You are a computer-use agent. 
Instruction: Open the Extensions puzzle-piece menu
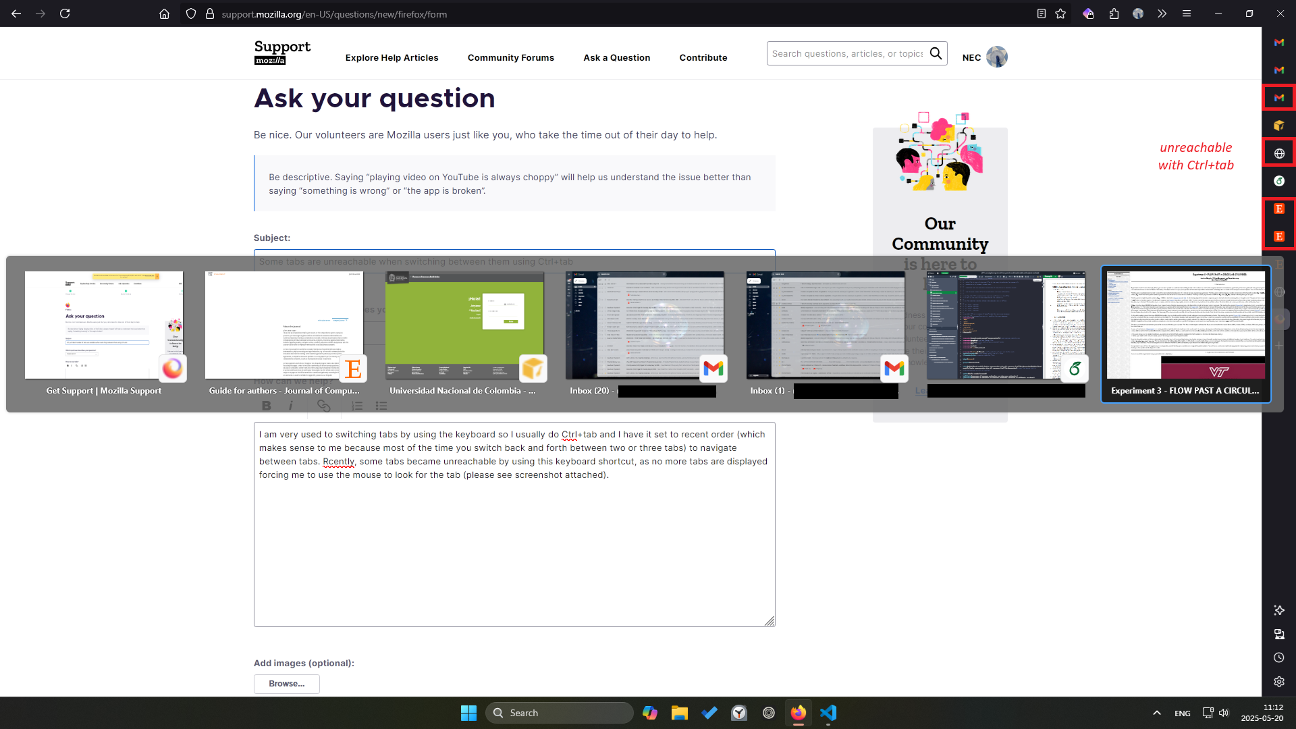coord(1114,13)
